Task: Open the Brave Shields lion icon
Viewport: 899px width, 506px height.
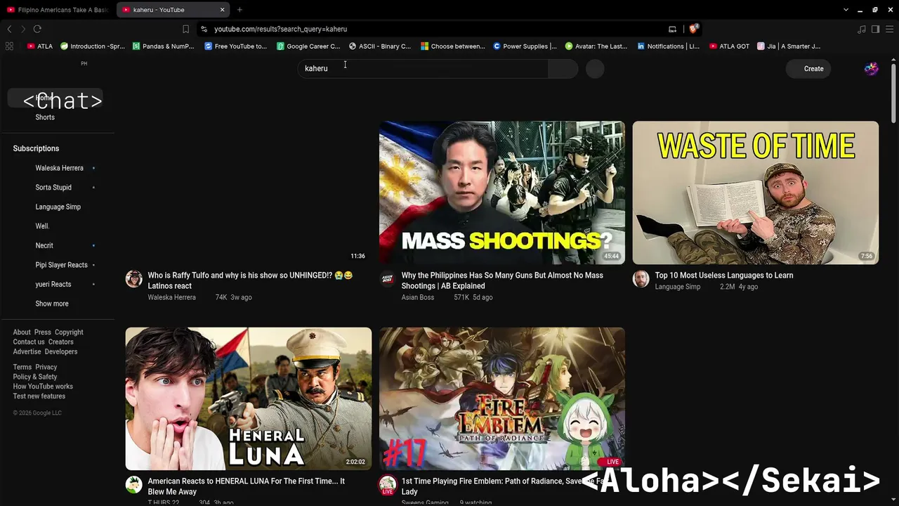Action: click(693, 29)
